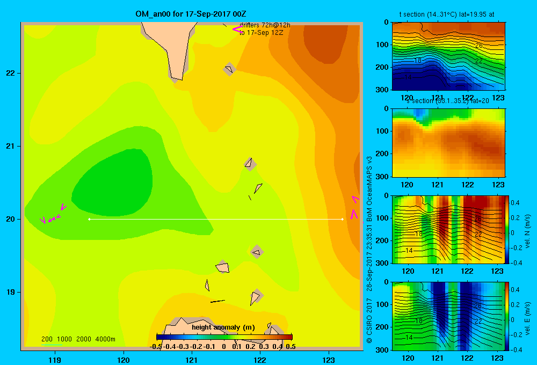537x365 pixels.
Task: Click the vel. E color scale bar
Action: coord(507,316)
